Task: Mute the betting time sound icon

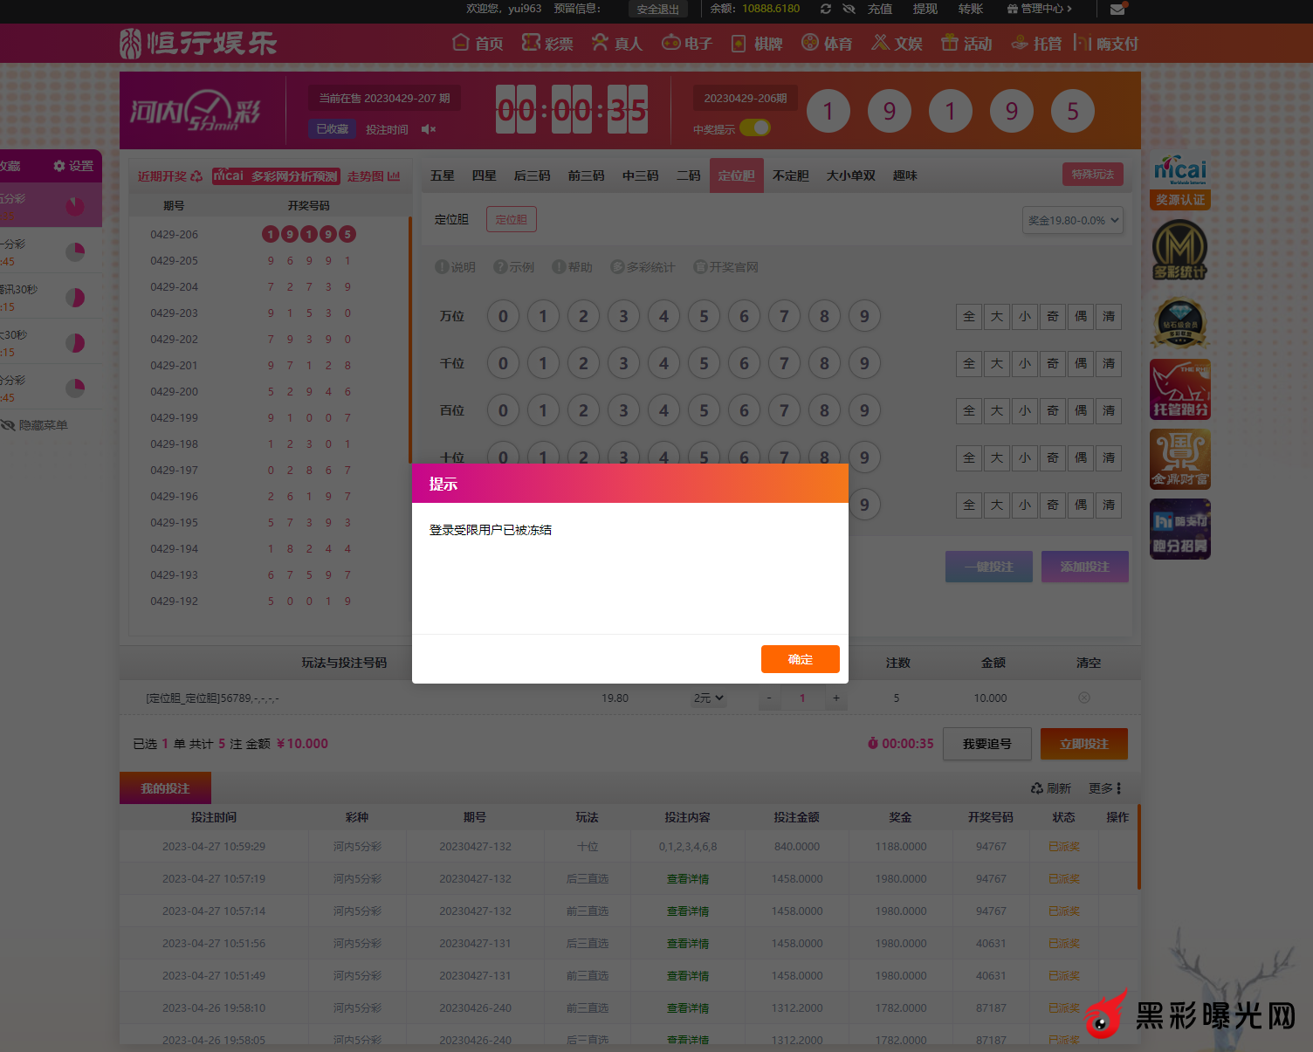Action: pos(428,129)
